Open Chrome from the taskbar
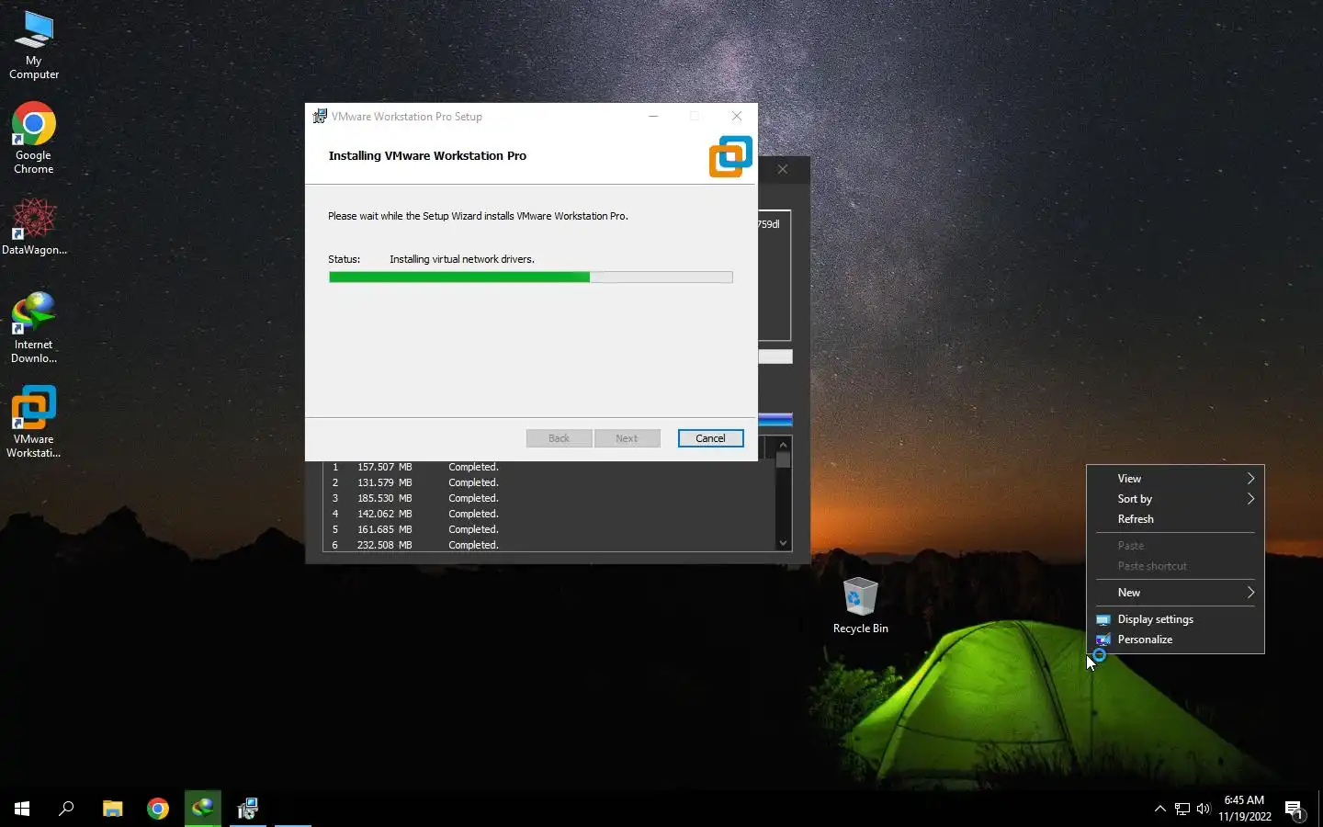The image size is (1323, 827). pyautogui.click(x=158, y=809)
